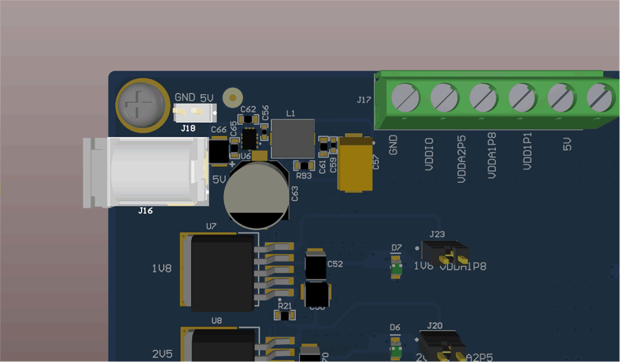
Task: Click the vertical GND label below J17
Action: click(x=393, y=145)
